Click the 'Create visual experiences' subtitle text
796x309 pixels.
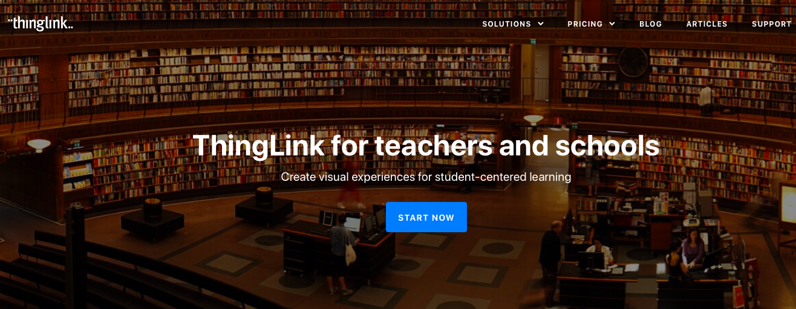pyautogui.click(x=426, y=177)
